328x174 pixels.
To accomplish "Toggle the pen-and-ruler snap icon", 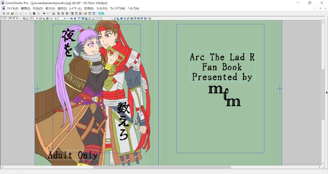I will pyautogui.click(x=115, y=18).
